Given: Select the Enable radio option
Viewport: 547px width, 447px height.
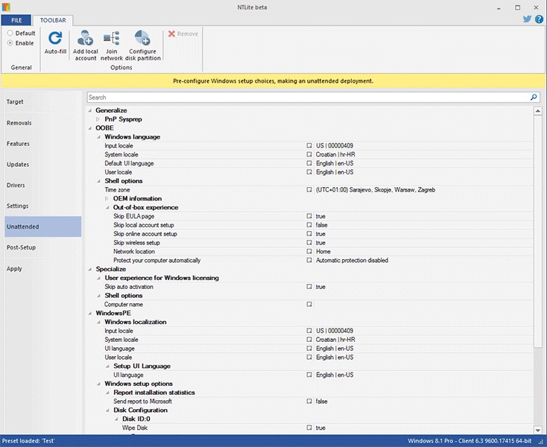Looking at the screenshot, I should click(10, 43).
